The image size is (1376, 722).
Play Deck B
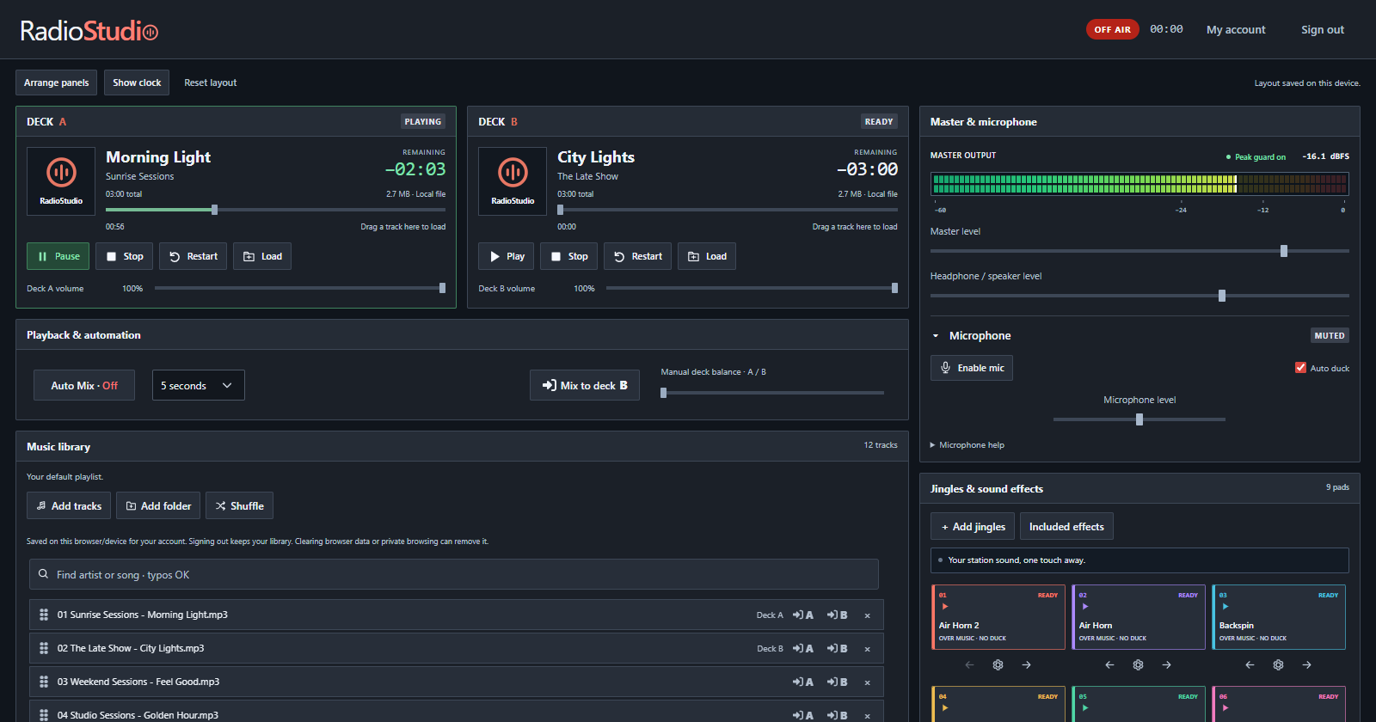pyautogui.click(x=507, y=256)
